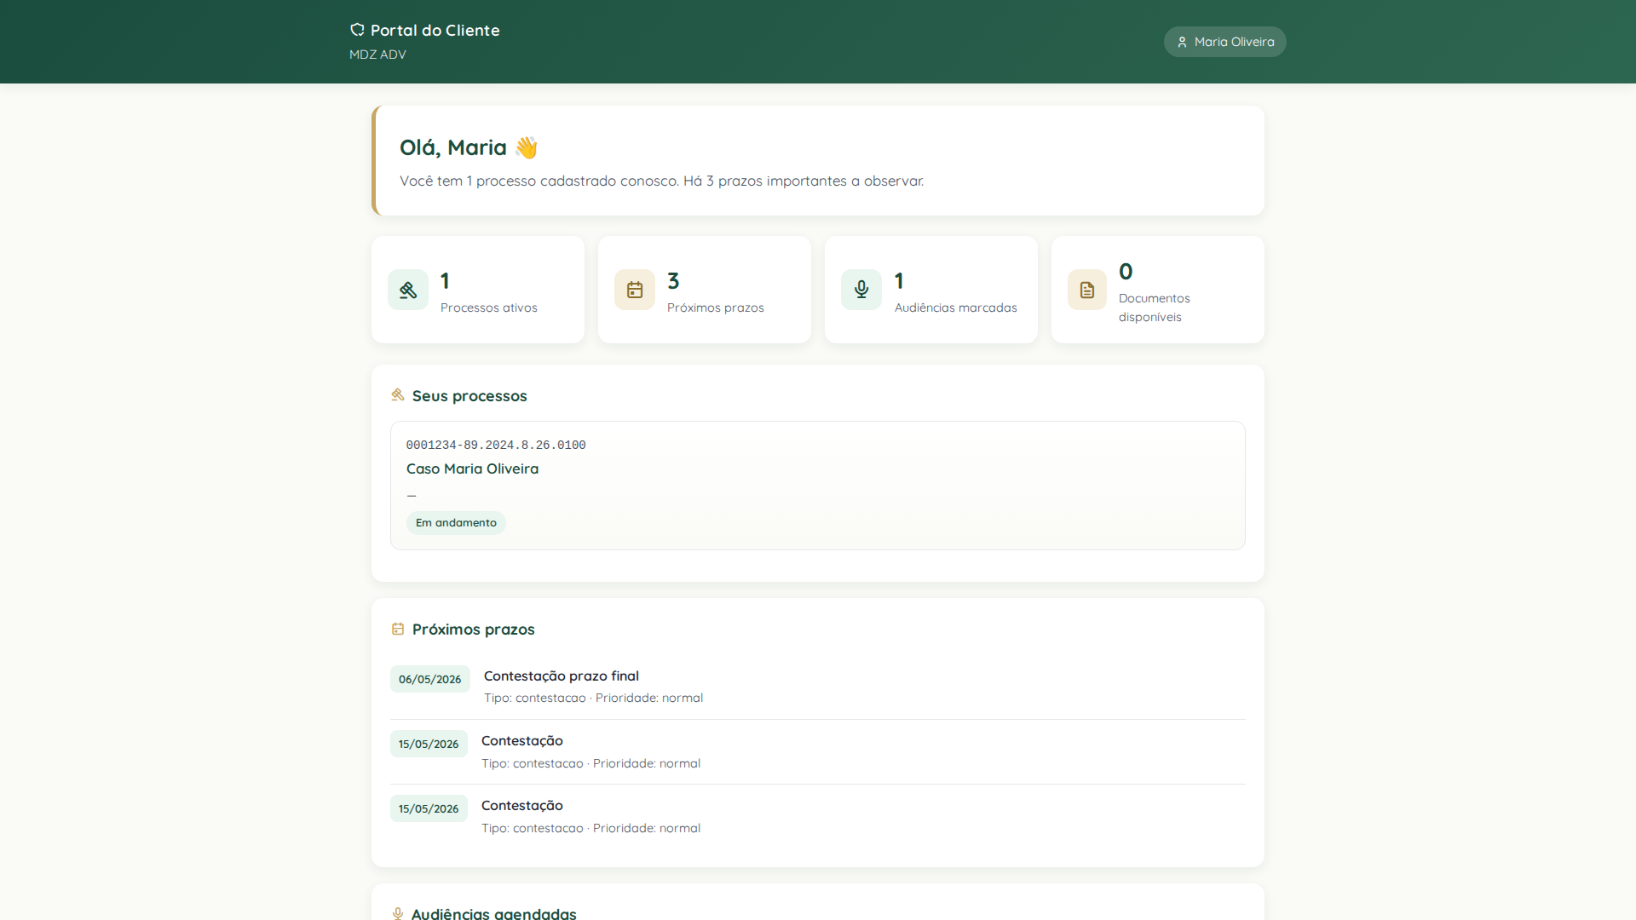
Task: Click the microphone icon for Audiências marcadas
Action: tap(861, 290)
